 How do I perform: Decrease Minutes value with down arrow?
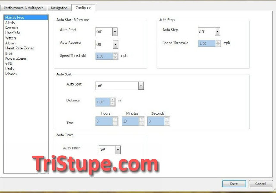point(141,123)
